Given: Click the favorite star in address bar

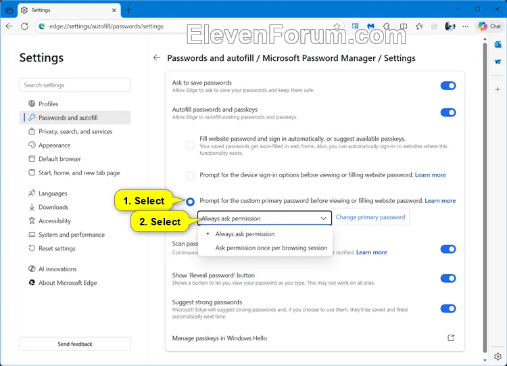Looking at the screenshot, I should (337, 26).
